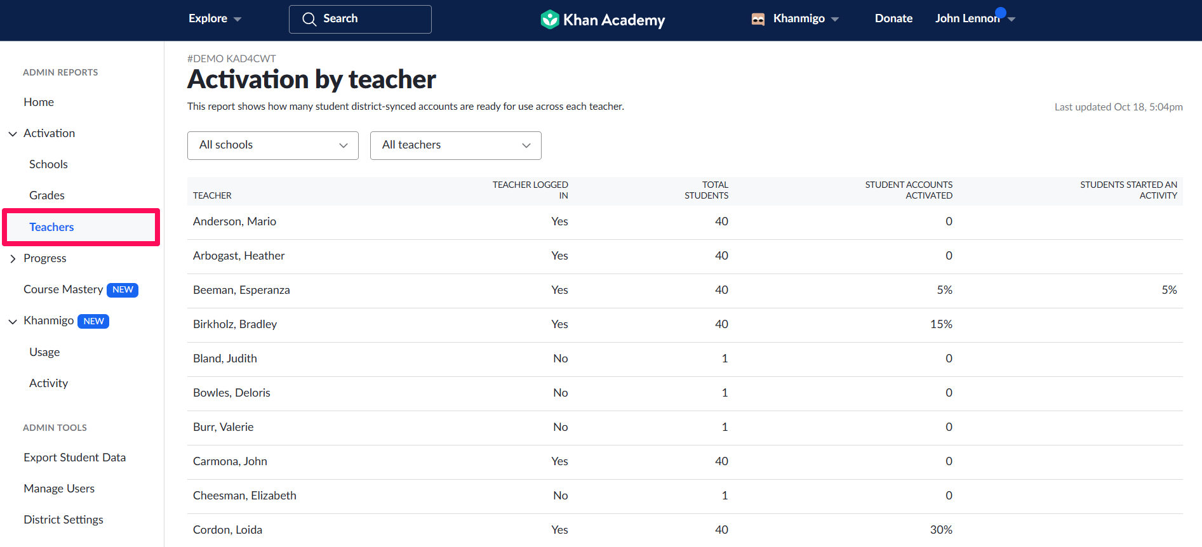Click the #DEMO KAD4CWT district code
The width and height of the screenshot is (1202, 547).
coord(232,58)
